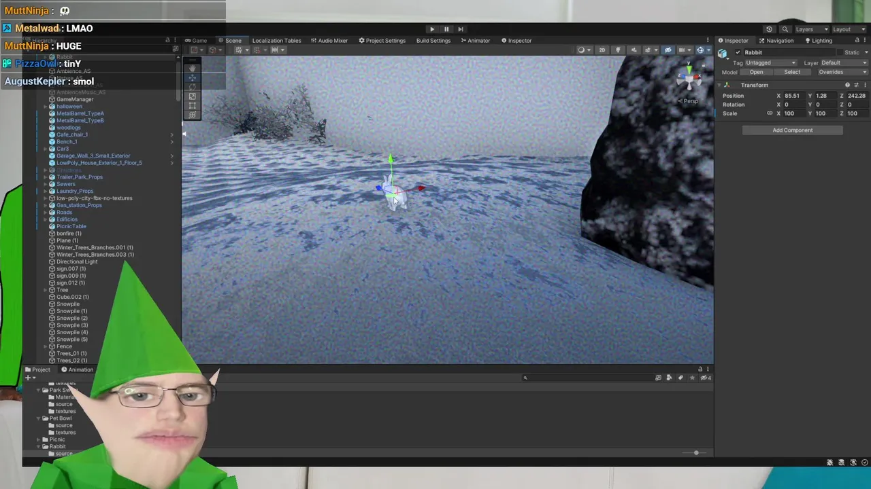871x489 pixels.
Task: Open the Build Settings tab
Action: pyautogui.click(x=433, y=41)
